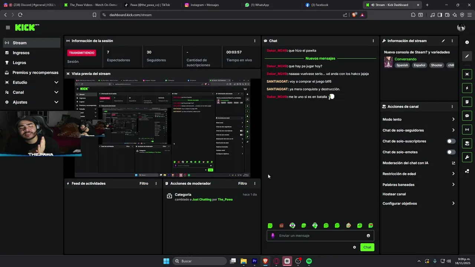The height and width of the screenshot is (267, 475).
Task: Click Hostear canal
Action: (394, 194)
